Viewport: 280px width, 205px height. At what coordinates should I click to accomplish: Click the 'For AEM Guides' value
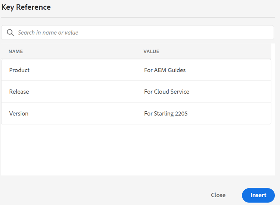pyautogui.click(x=165, y=70)
